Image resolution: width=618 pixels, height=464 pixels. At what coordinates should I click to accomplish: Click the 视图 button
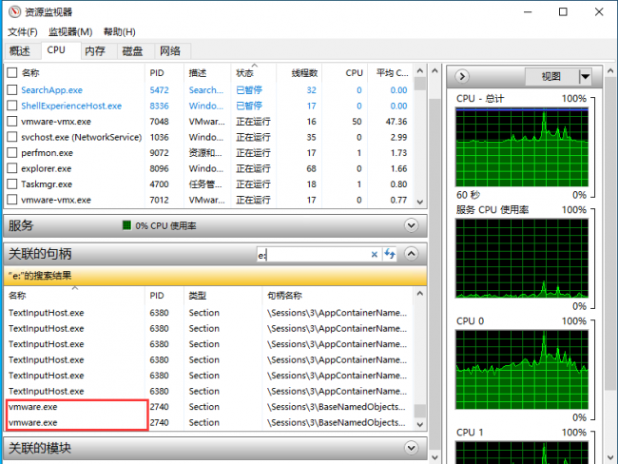[551, 76]
